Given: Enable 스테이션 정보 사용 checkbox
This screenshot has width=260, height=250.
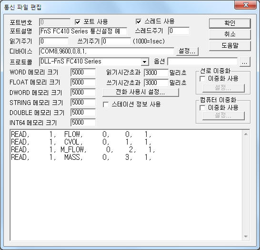Looking at the screenshot, I should tap(106, 104).
